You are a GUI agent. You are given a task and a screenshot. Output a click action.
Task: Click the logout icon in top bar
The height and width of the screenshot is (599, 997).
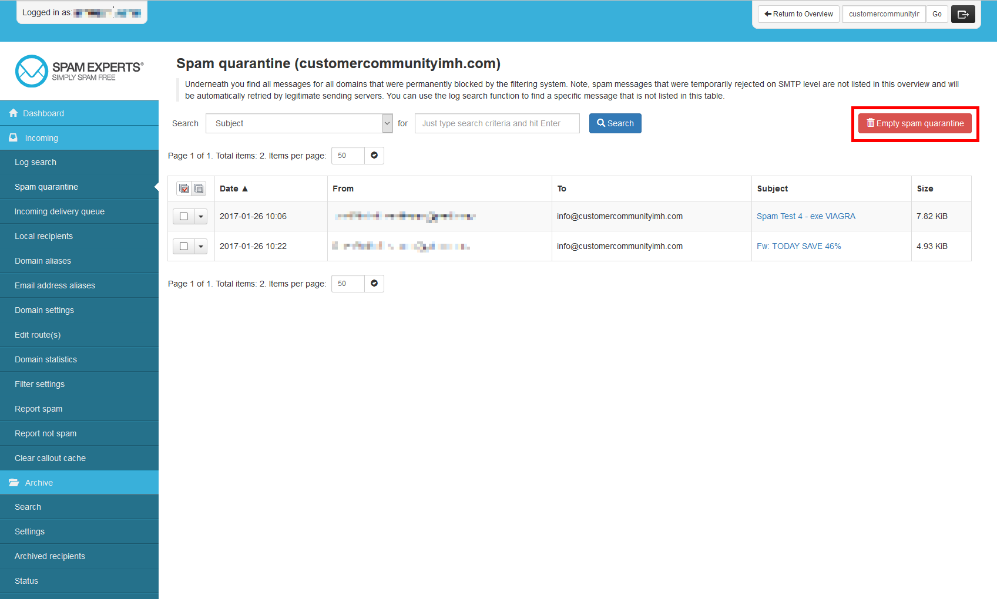click(x=962, y=14)
